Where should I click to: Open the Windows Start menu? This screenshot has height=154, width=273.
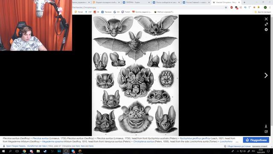tap(3, 151)
